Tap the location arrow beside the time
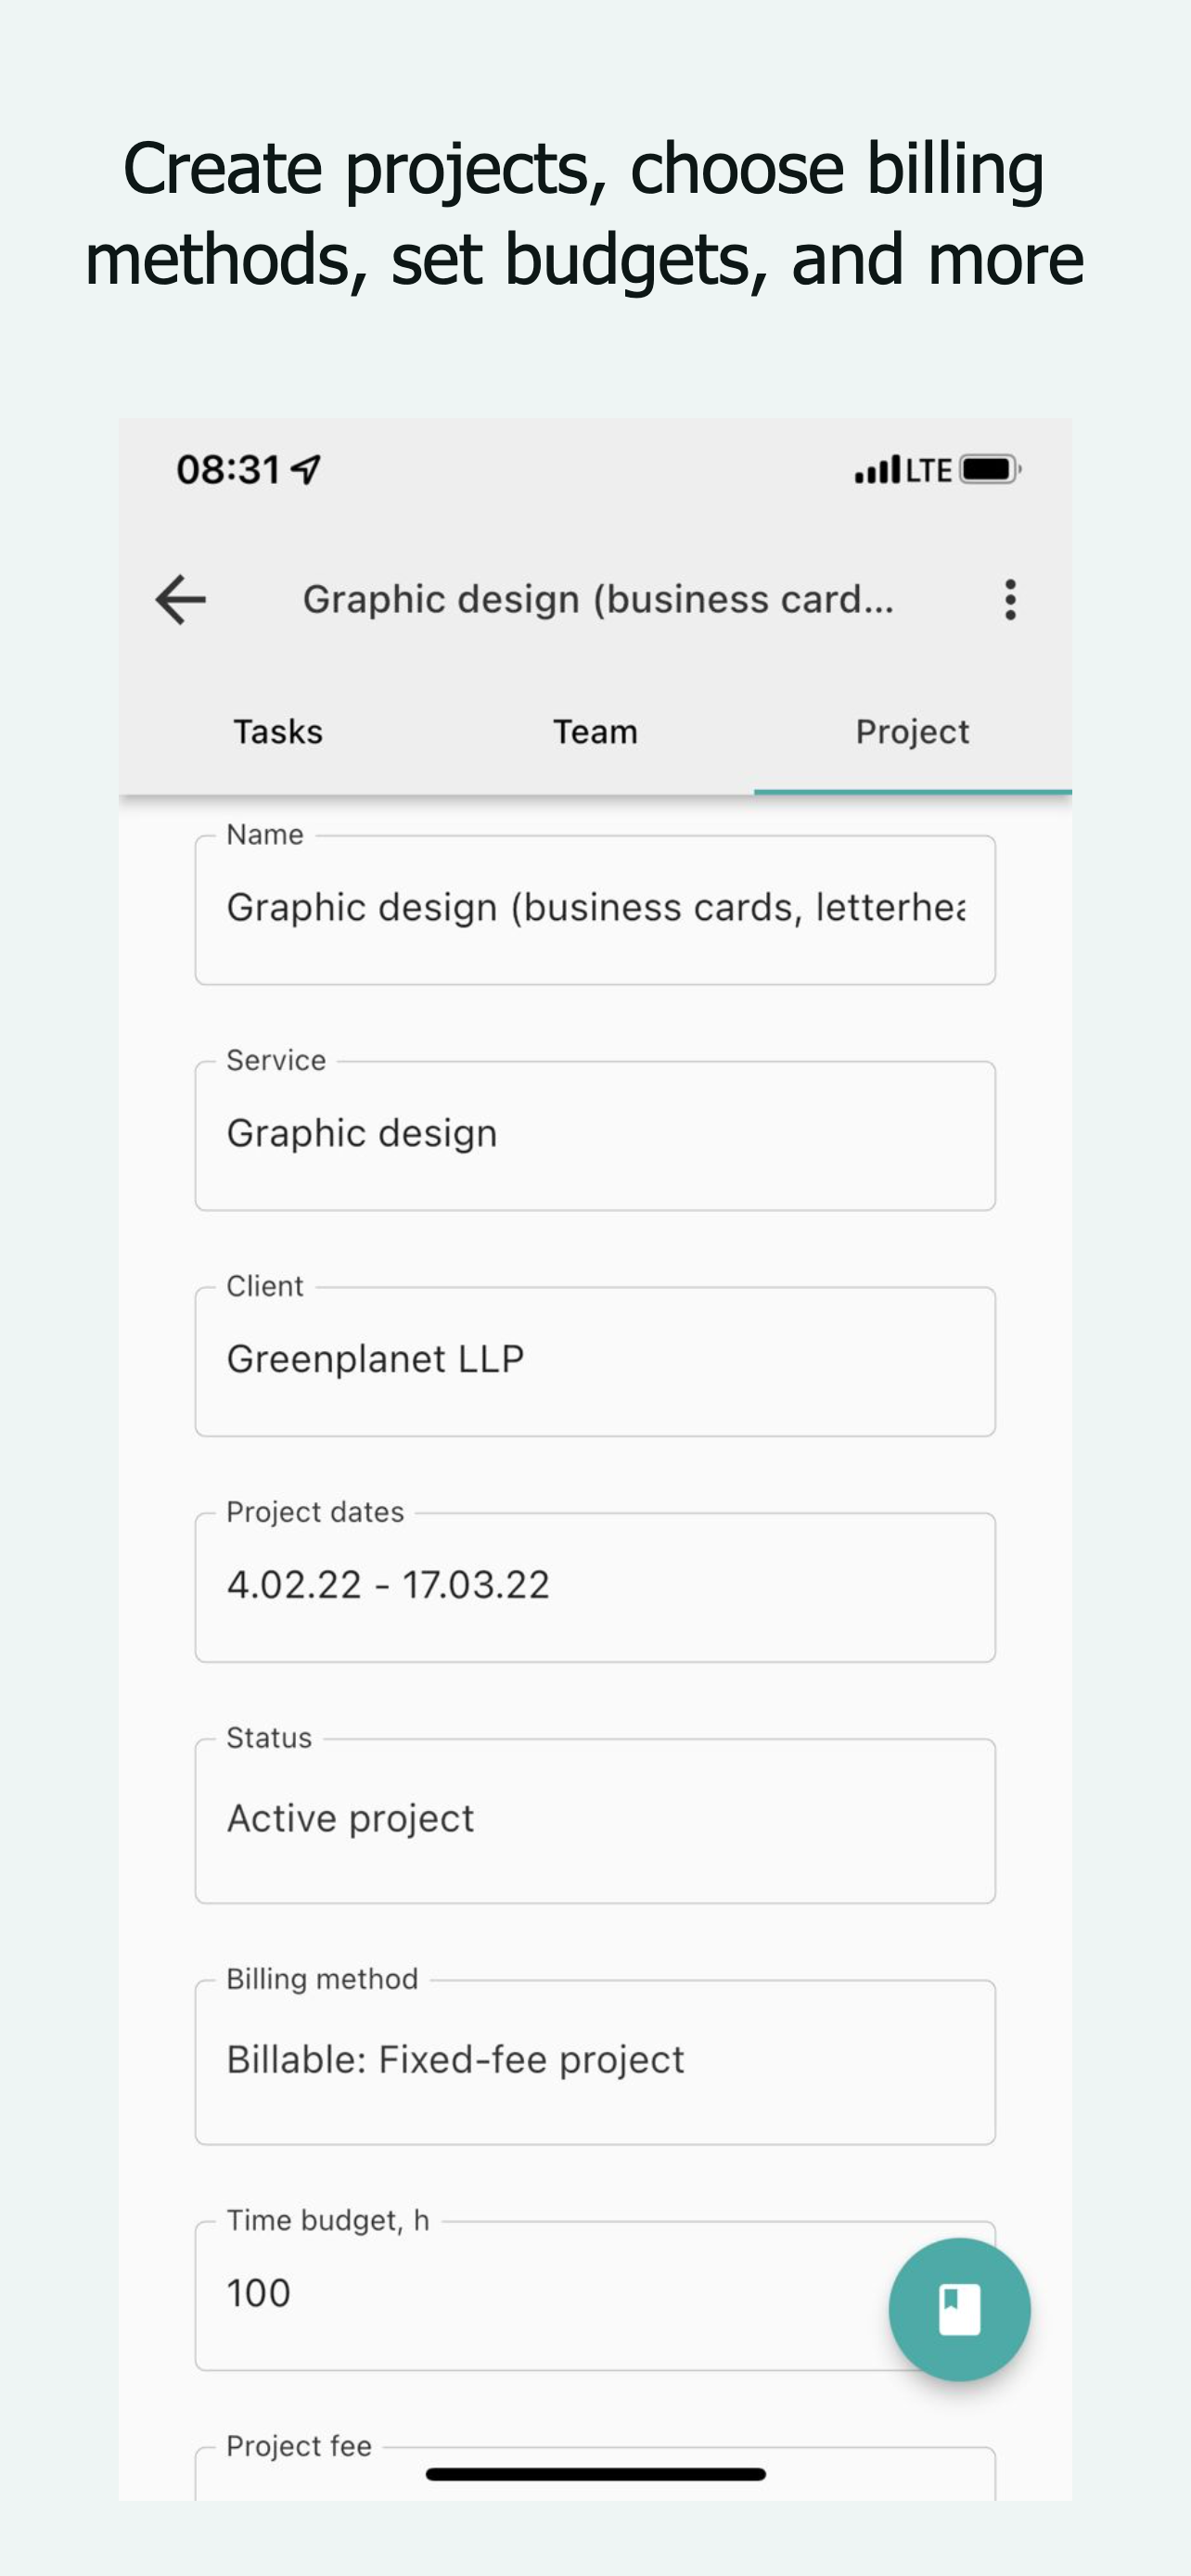The image size is (1191, 2576). [x=306, y=469]
